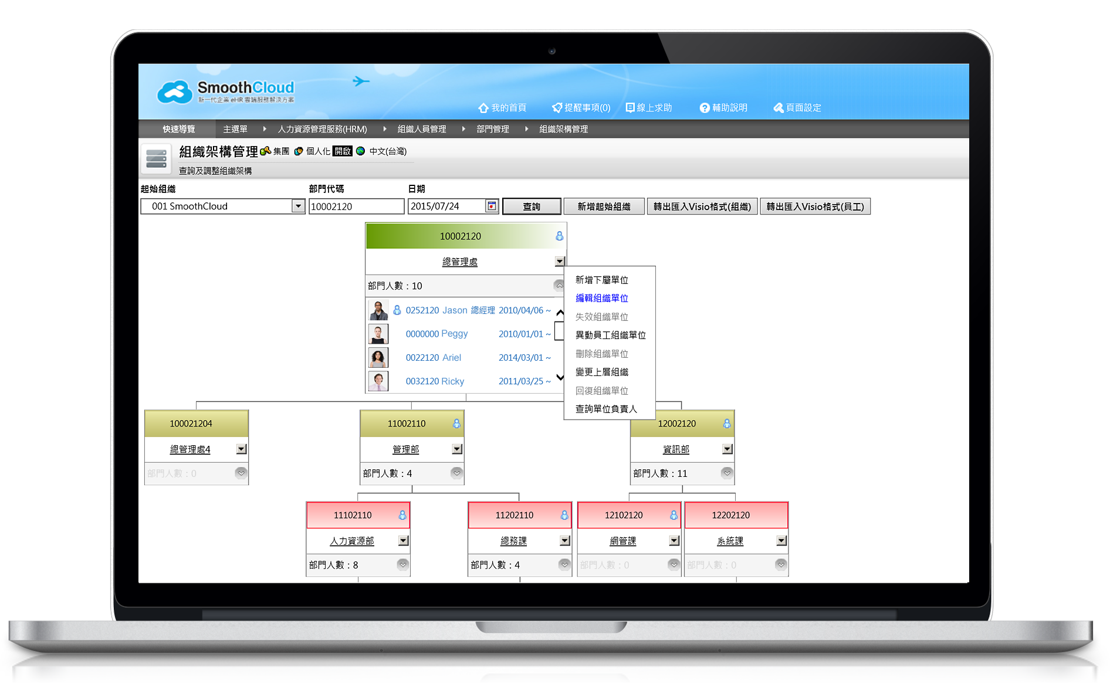Click 新增起始組織 button
The height and width of the screenshot is (684, 1110).
604,206
